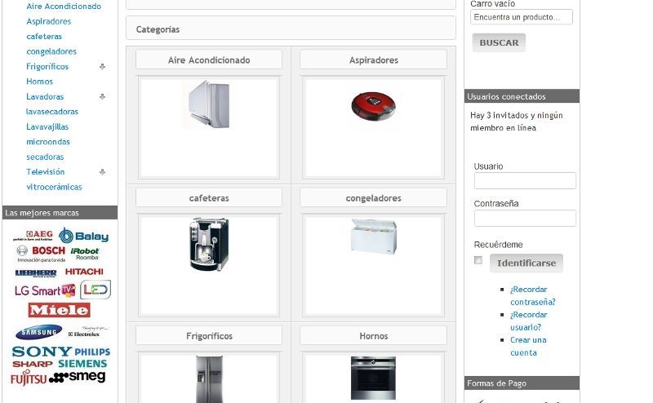This screenshot has width=653, height=403.
Task: Click the Philips brand logo
Action: point(92,352)
